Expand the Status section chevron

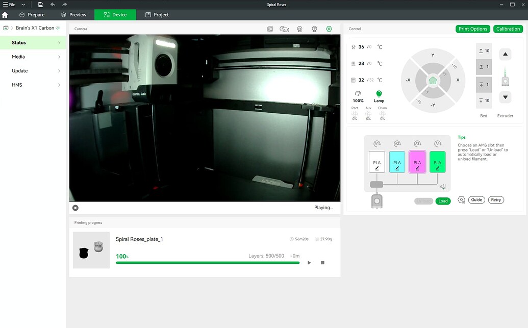(x=59, y=43)
